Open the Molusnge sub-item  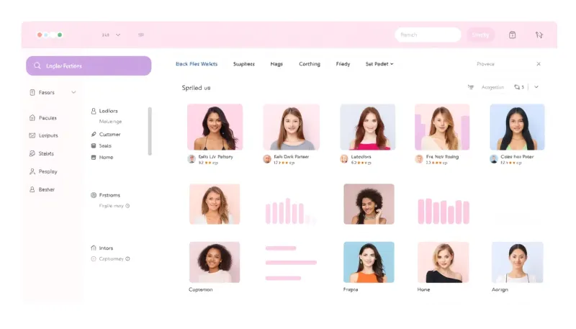pos(110,122)
